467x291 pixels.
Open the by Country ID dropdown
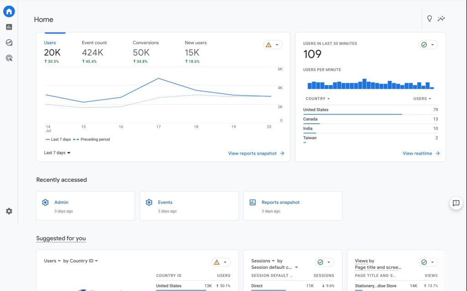(80, 261)
